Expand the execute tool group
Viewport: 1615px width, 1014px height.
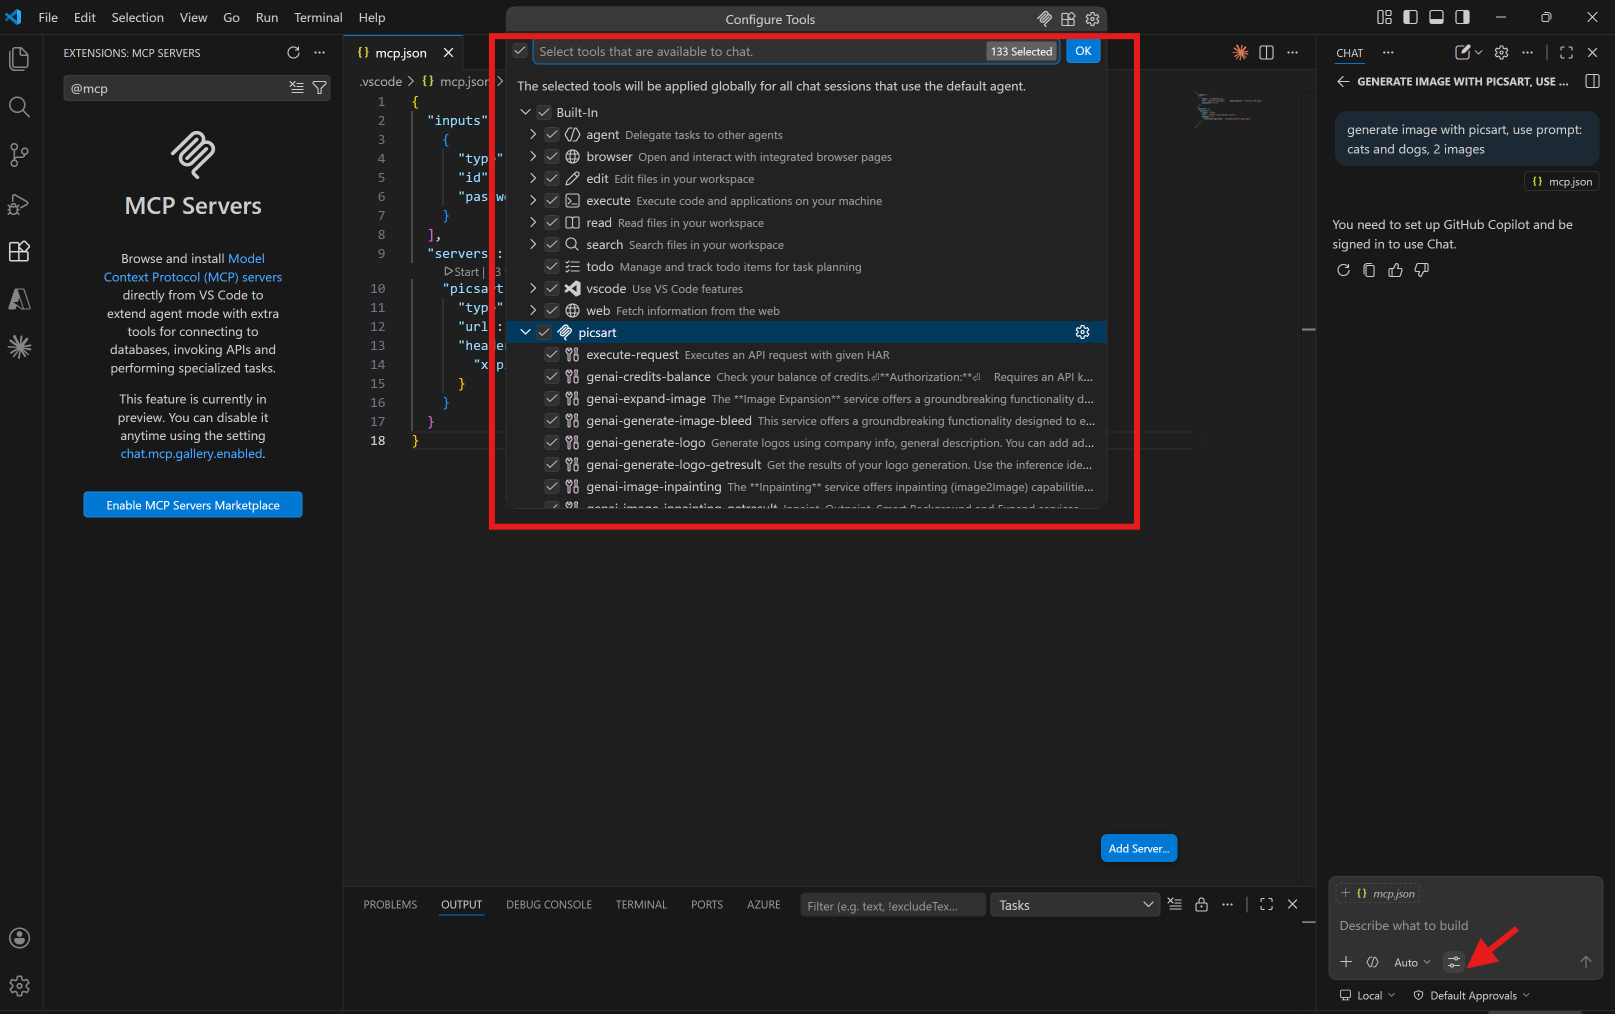tap(532, 200)
